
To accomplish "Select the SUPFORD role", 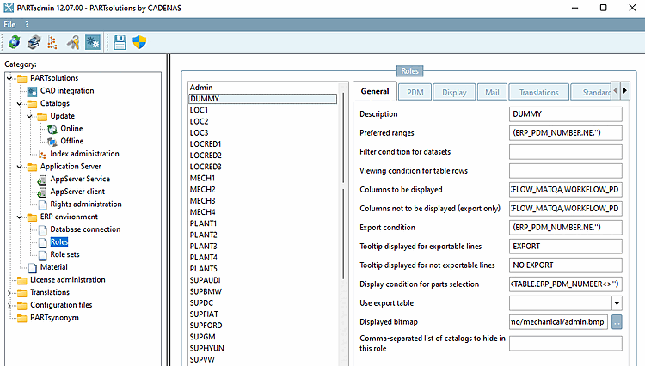I will click(263, 326).
